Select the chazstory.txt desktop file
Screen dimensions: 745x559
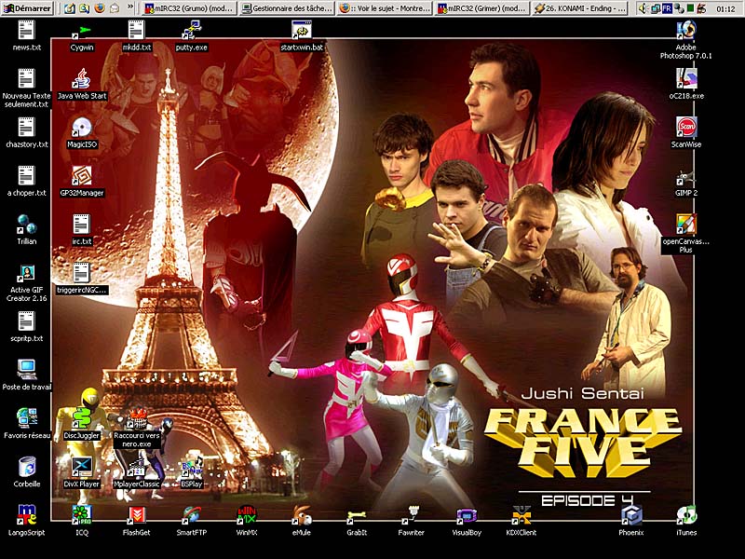(x=27, y=132)
